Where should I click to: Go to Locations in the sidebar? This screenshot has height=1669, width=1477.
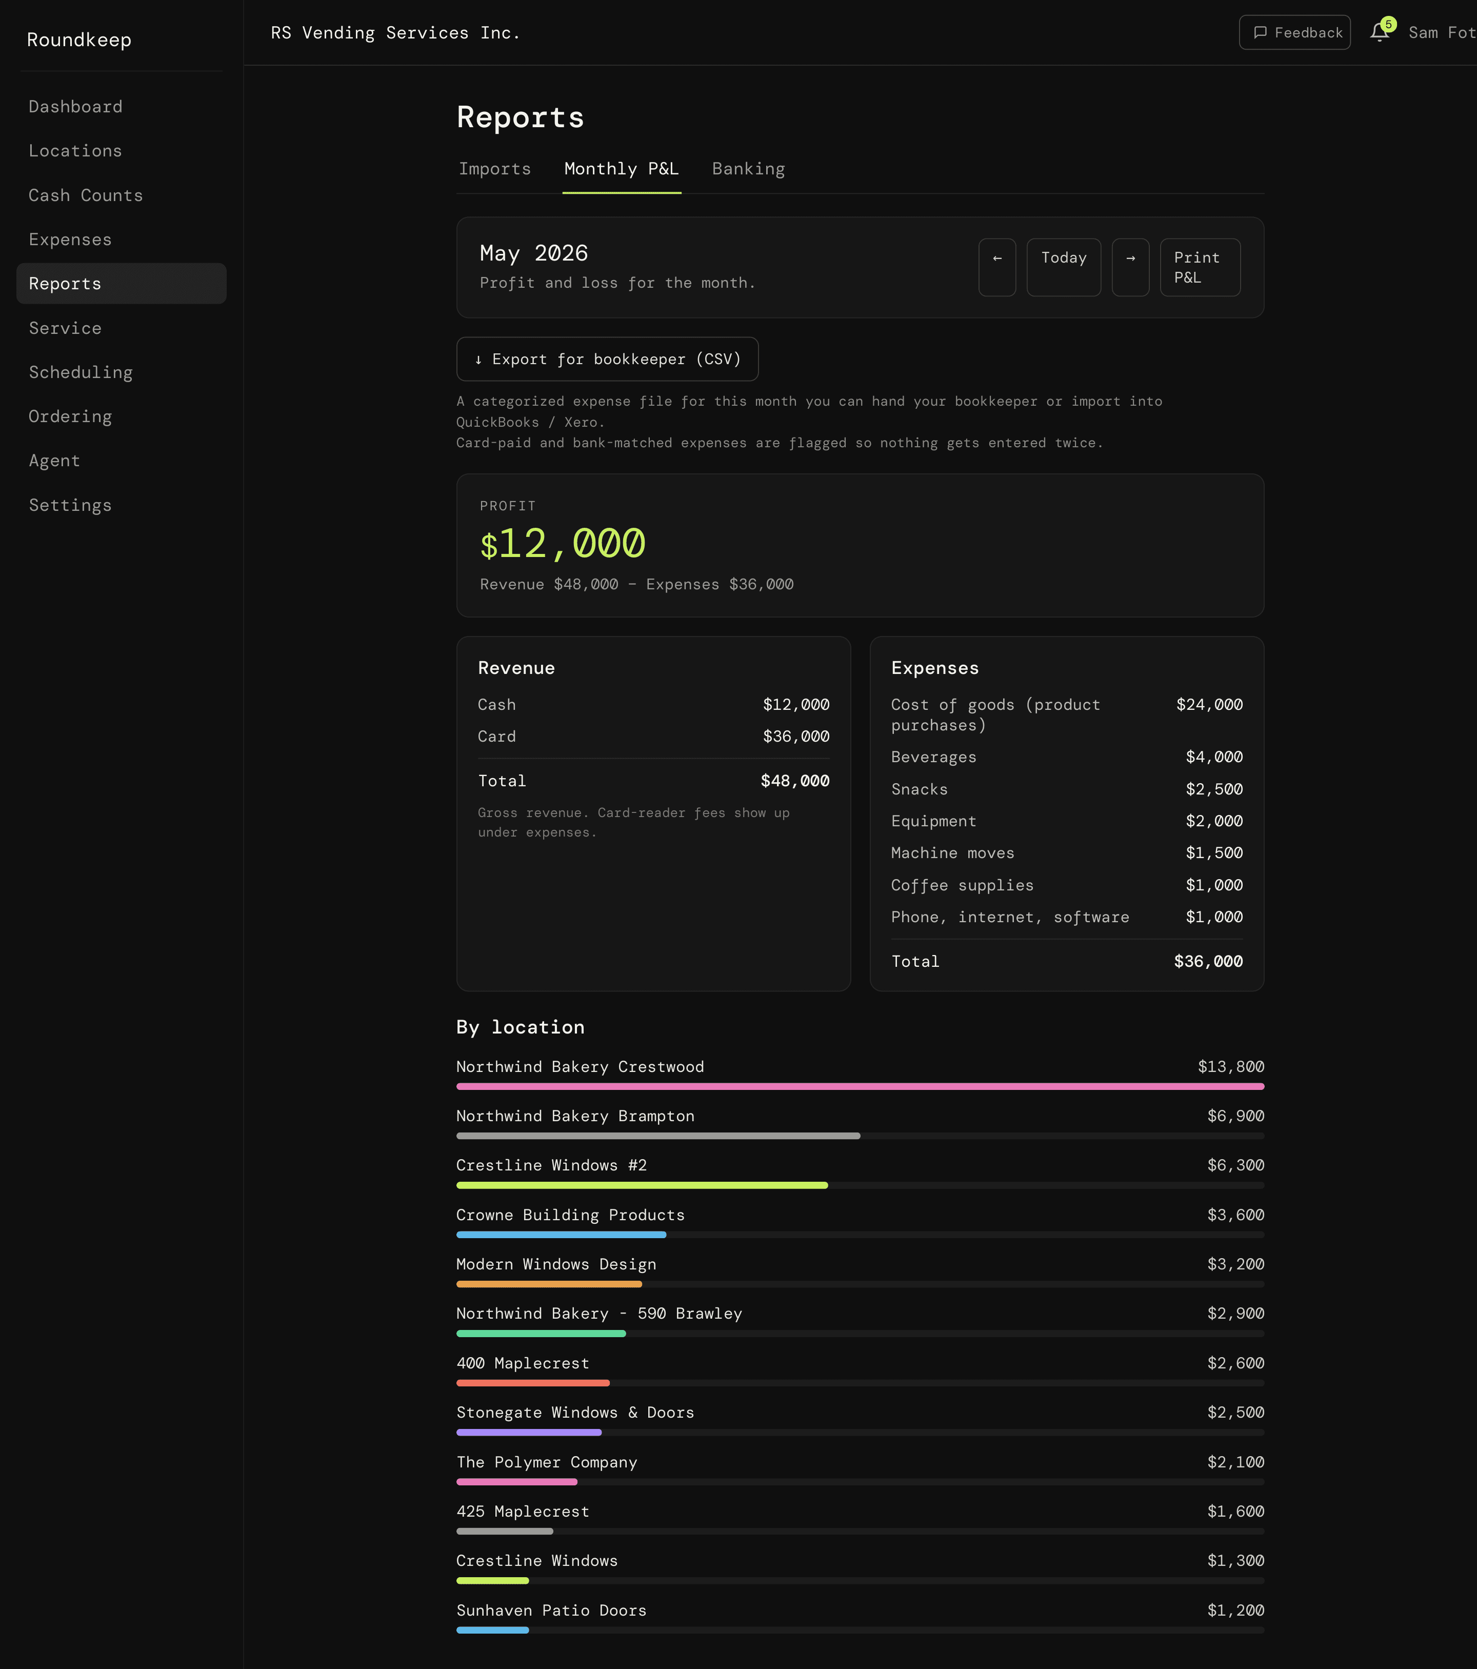pyautogui.click(x=122, y=151)
